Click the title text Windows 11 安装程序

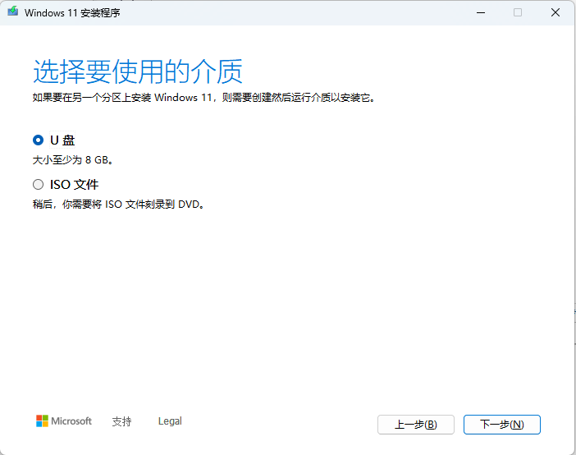click(x=72, y=13)
